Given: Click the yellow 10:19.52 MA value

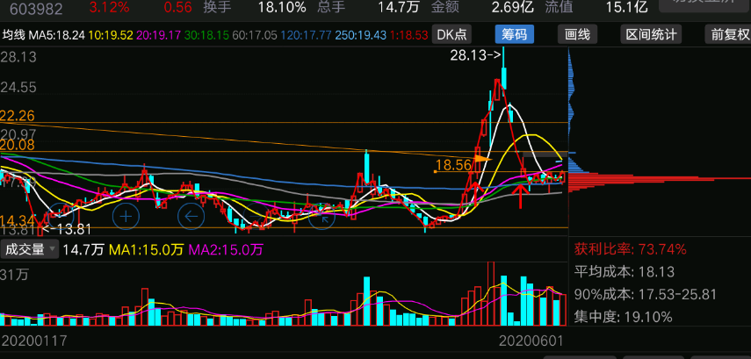Looking at the screenshot, I should pyautogui.click(x=111, y=35).
